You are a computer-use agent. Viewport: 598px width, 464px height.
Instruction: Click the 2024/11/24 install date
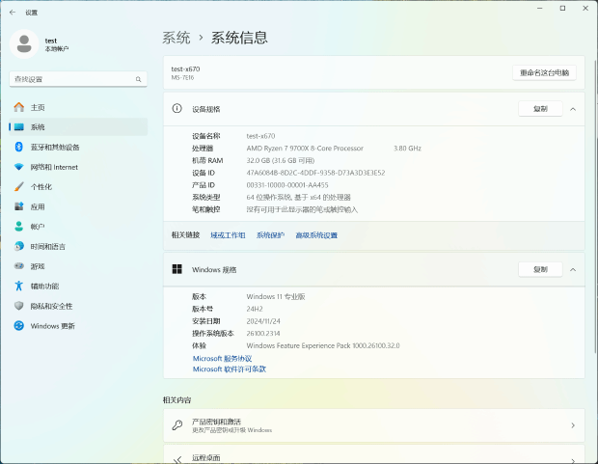point(263,321)
